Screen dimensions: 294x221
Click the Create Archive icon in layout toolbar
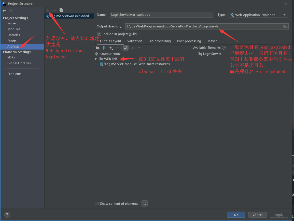tap(104, 48)
